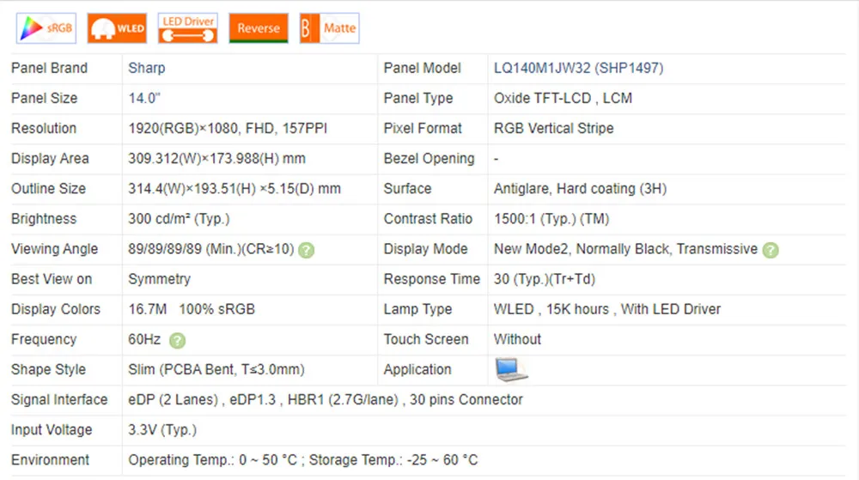Viewport: 859px width, 480px height.
Task: Click the Contrast Ratio label
Action: 428,218
